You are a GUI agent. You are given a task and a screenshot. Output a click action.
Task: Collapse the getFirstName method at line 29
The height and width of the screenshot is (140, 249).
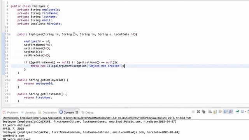(x=9, y=94)
